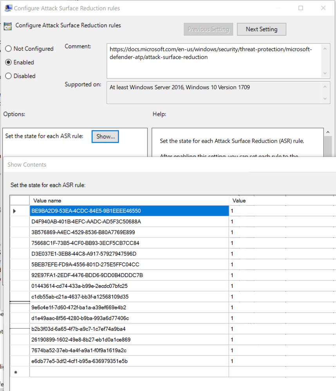This screenshot has height=391, width=336.
Task: Click Supported on box scroll down arrow
Action: (325, 99)
